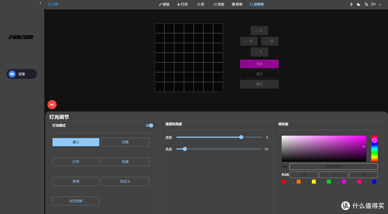Screen dimensions: 388x214
Task: Click the 灯光调节 panel heading
Action: [x=59, y=117]
